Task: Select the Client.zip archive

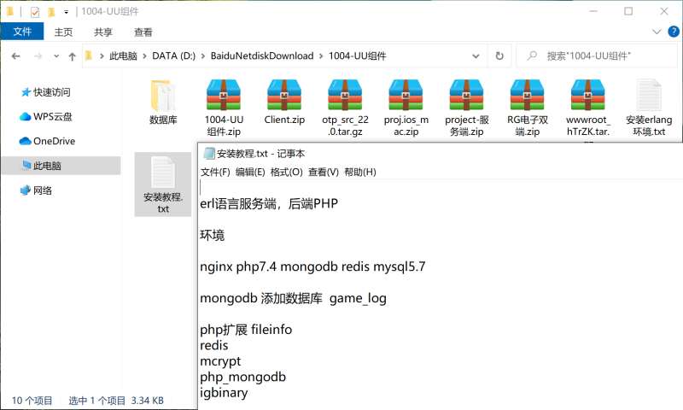Action: tap(284, 102)
